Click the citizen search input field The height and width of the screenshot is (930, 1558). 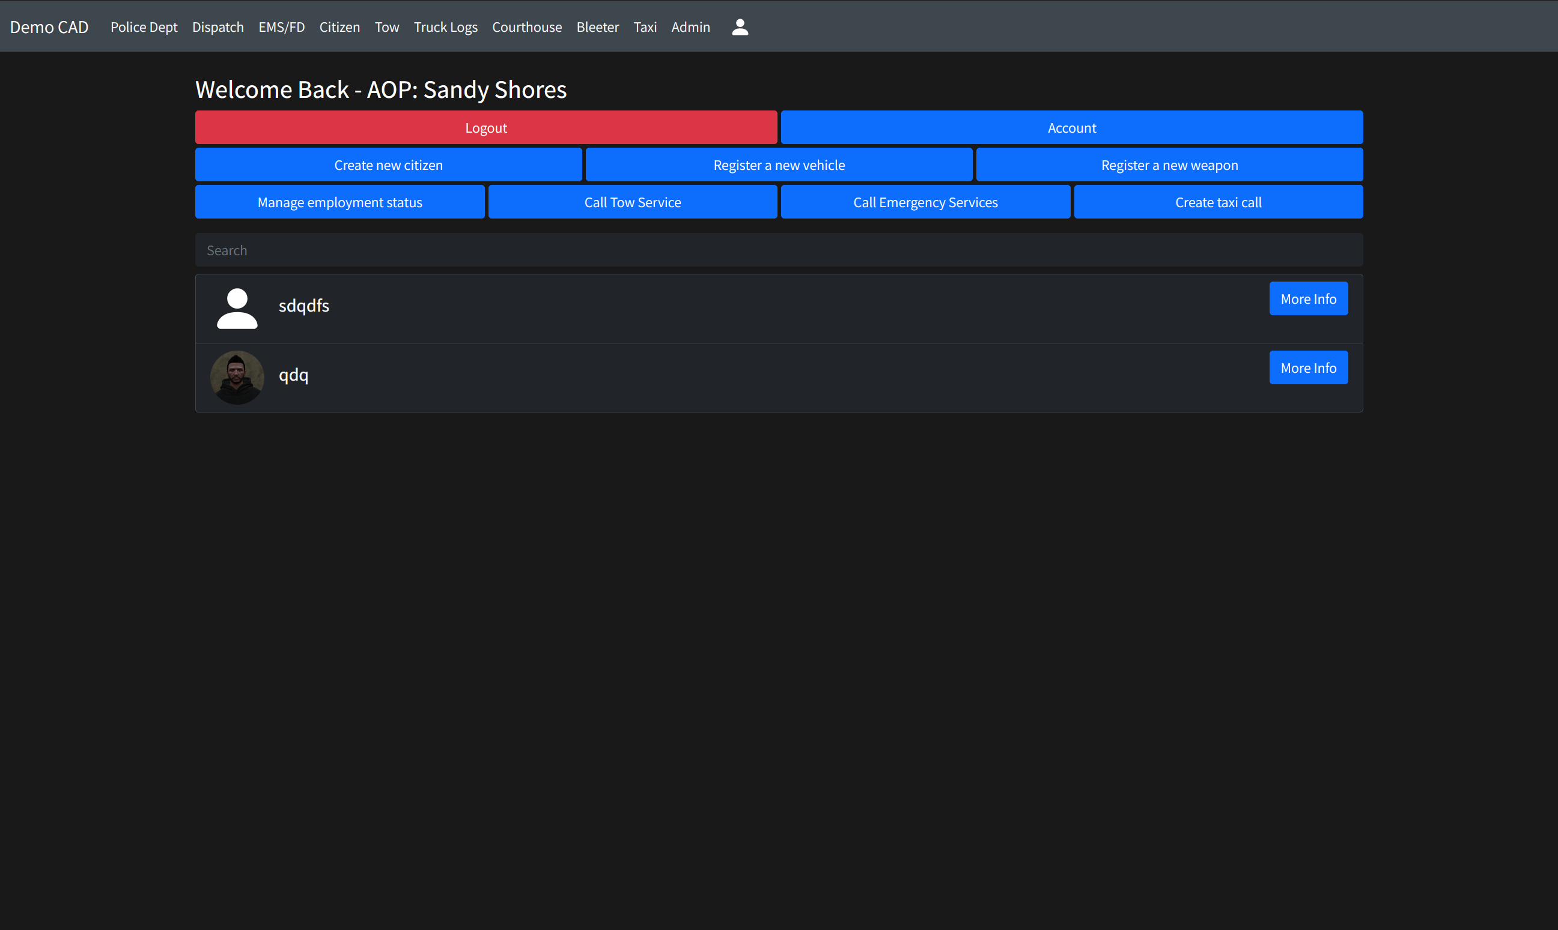[779, 249]
